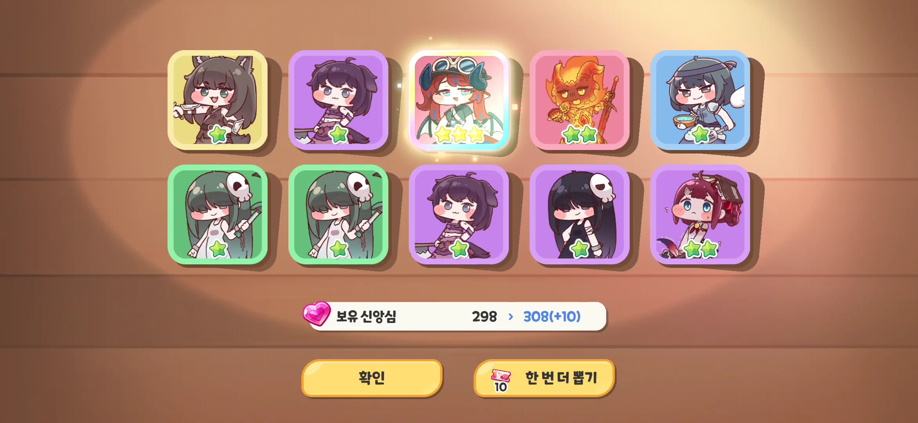Select first green card with skull-hairpin girl
The height and width of the screenshot is (423, 918).
coord(217,214)
